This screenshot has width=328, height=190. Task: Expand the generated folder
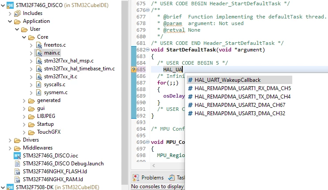pyautogui.click(x=24, y=101)
